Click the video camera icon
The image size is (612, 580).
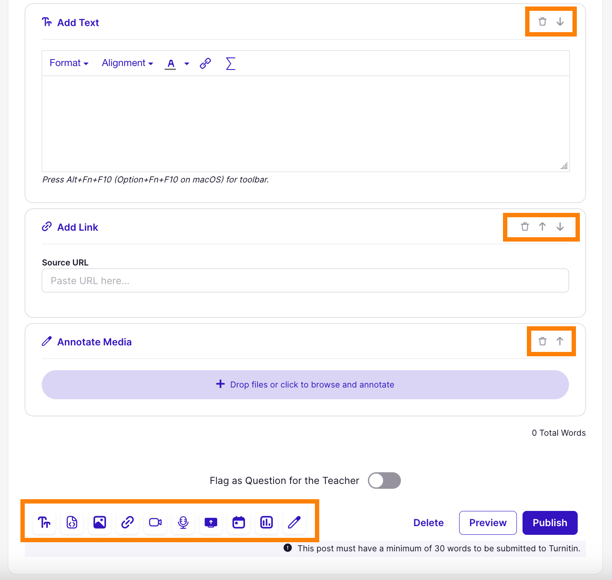pos(155,522)
